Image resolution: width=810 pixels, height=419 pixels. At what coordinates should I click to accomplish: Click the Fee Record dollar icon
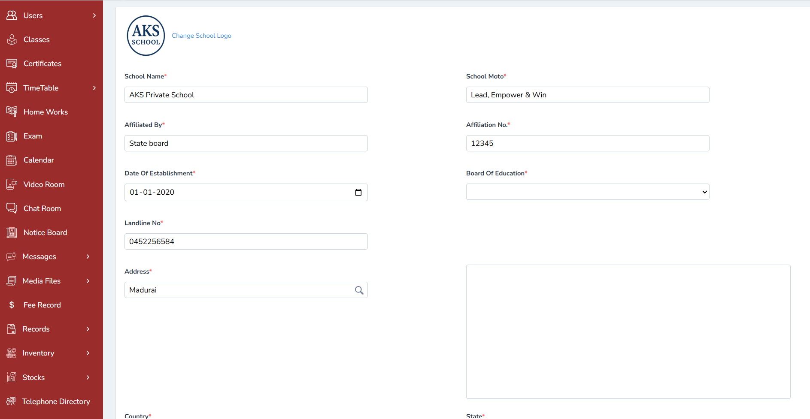click(x=12, y=304)
